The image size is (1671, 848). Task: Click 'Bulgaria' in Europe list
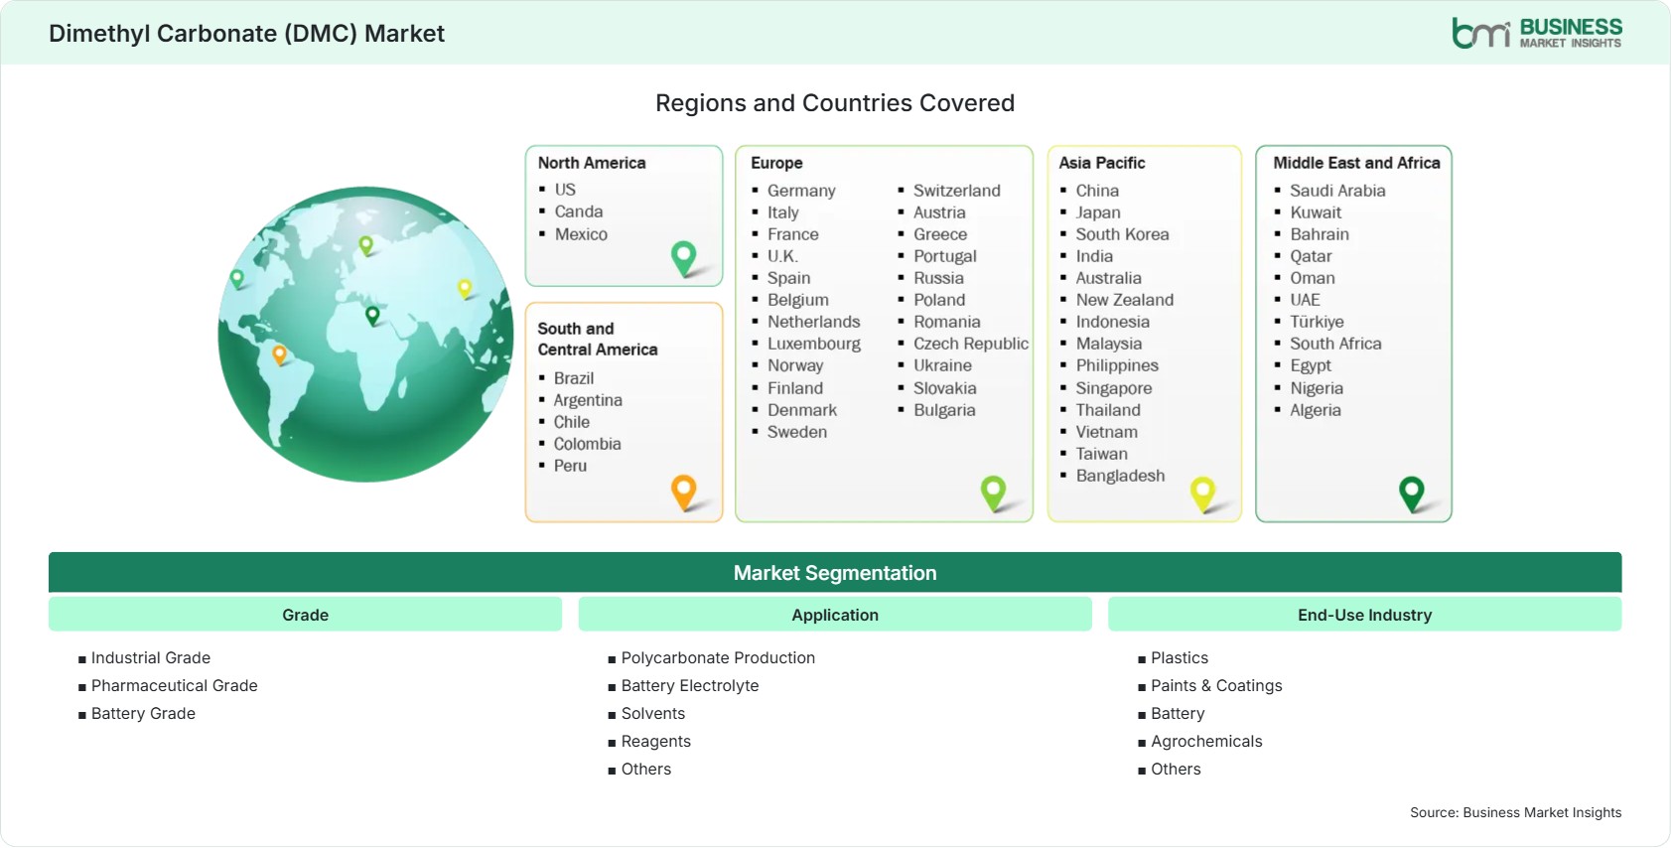pos(944,410)
